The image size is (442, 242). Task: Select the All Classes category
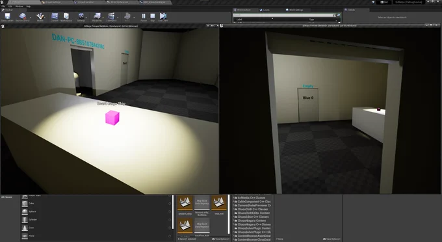(x=6, y=197)
